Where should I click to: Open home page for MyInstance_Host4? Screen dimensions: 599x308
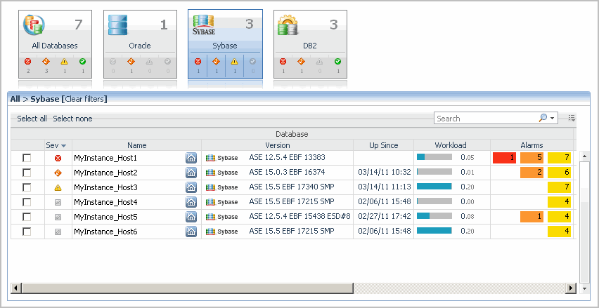coord(191,202)
